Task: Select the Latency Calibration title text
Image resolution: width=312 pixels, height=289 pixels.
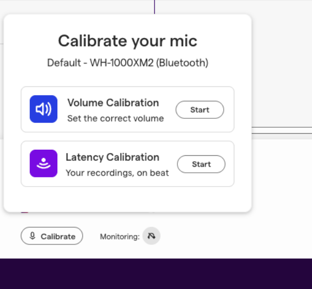Action: tap(112, 157)
